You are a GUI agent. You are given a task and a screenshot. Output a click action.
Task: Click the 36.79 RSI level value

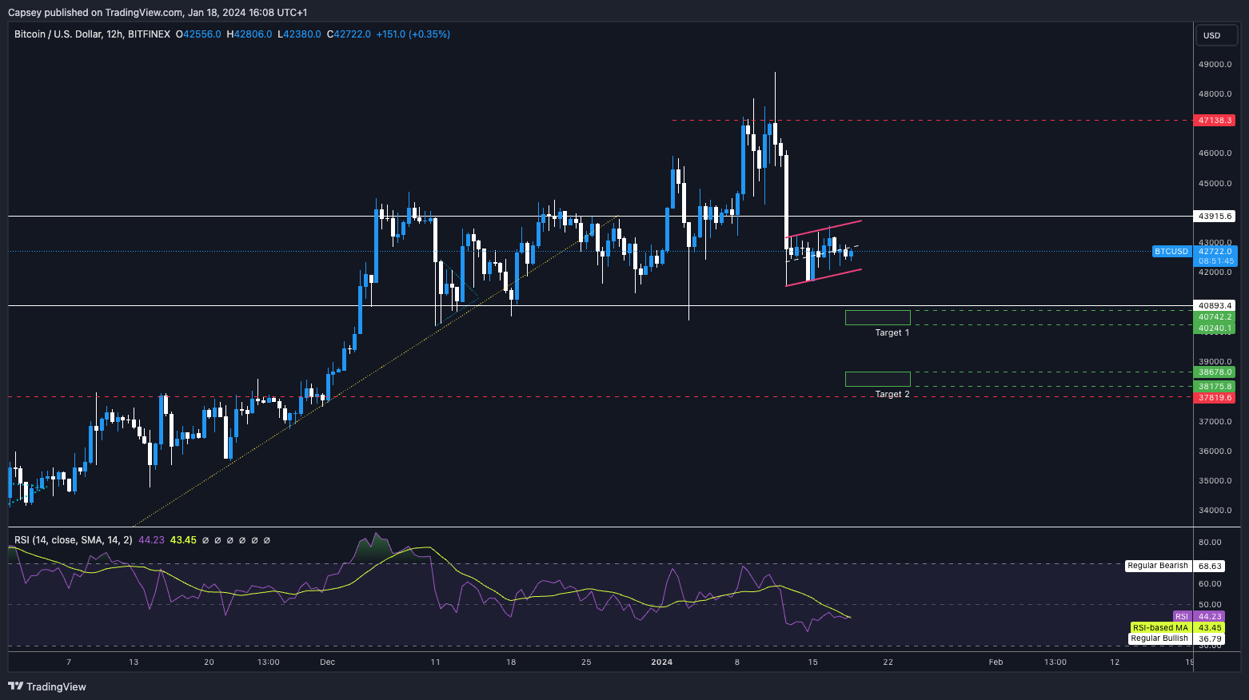pyautogui.click(x=1210, y=638)
